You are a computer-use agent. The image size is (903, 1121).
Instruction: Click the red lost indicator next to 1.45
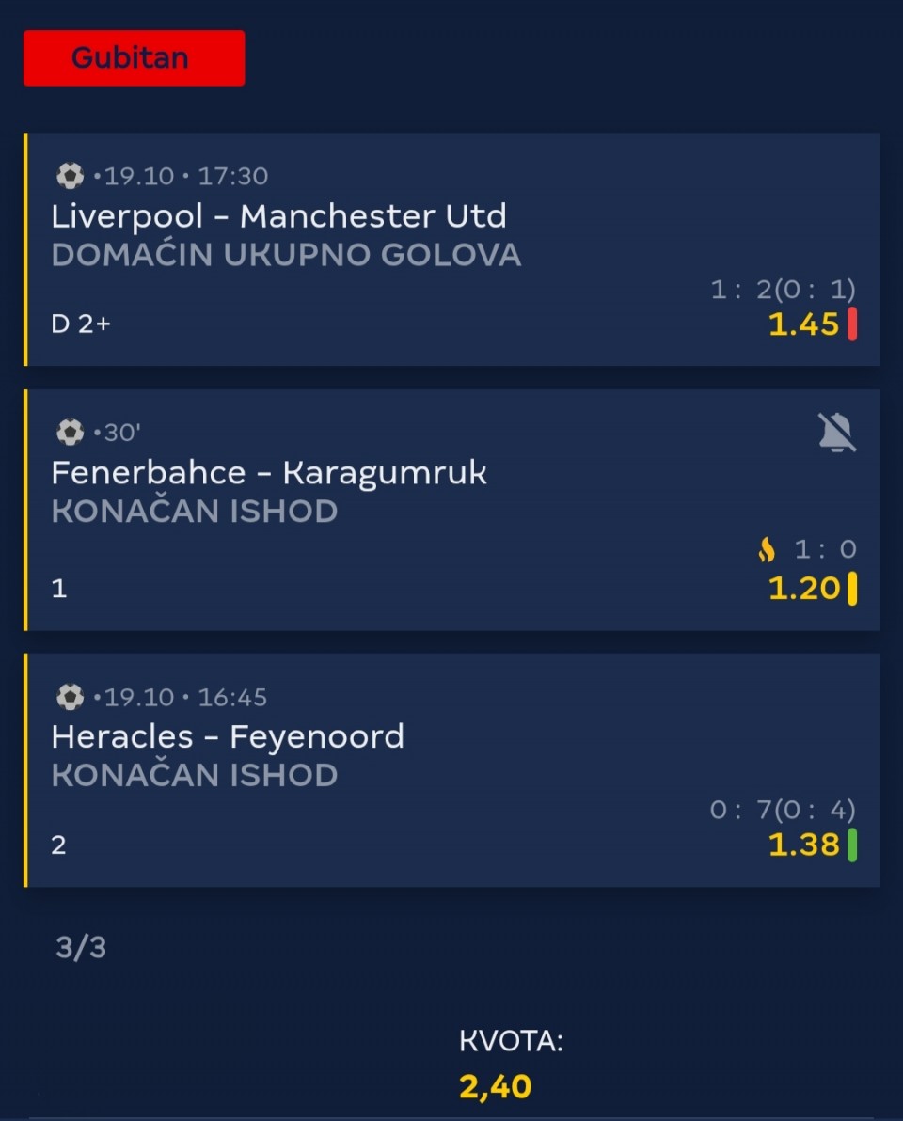point(852,324)
